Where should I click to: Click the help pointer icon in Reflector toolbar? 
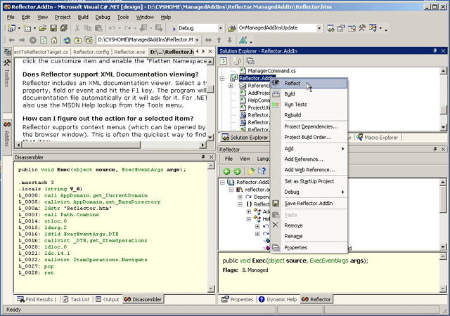[x=262, y=171]
